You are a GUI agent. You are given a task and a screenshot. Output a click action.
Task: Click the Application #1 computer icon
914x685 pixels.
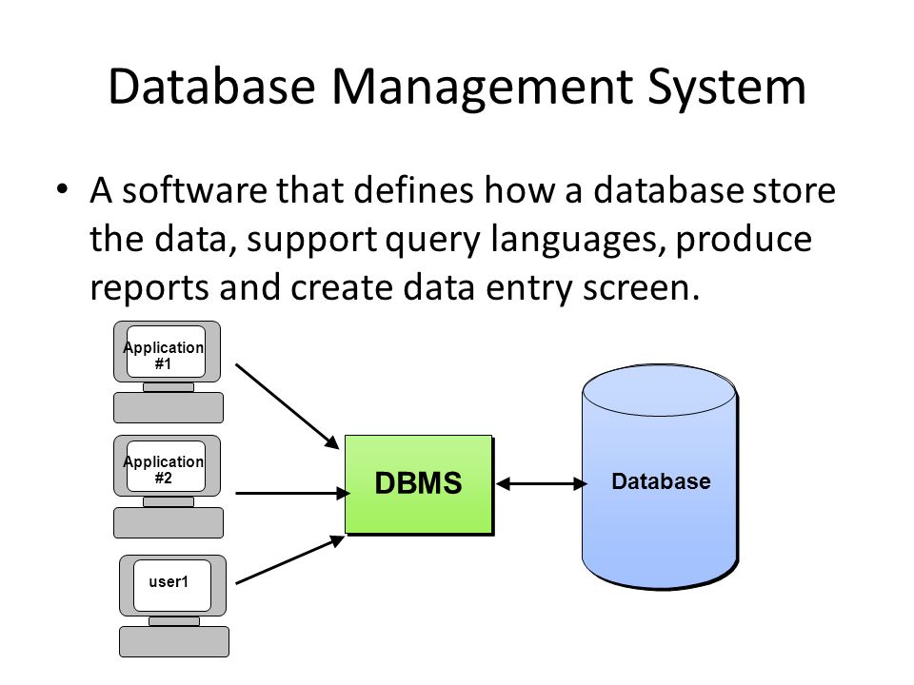coord(168,372)
